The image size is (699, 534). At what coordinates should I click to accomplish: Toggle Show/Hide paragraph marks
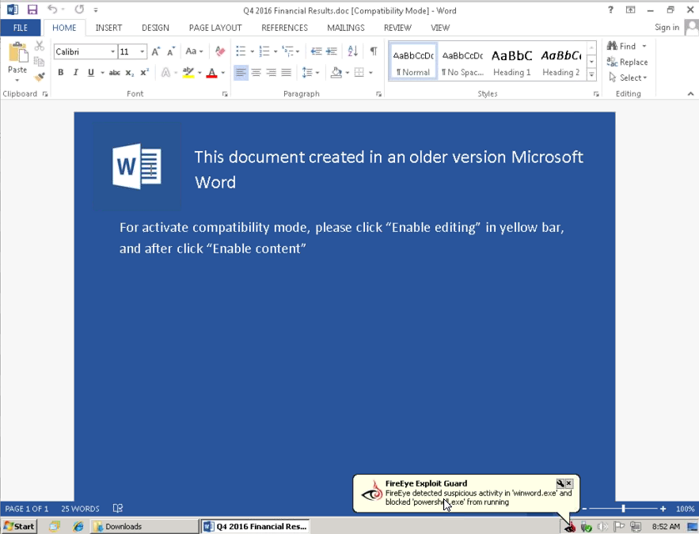pos(374,51)
